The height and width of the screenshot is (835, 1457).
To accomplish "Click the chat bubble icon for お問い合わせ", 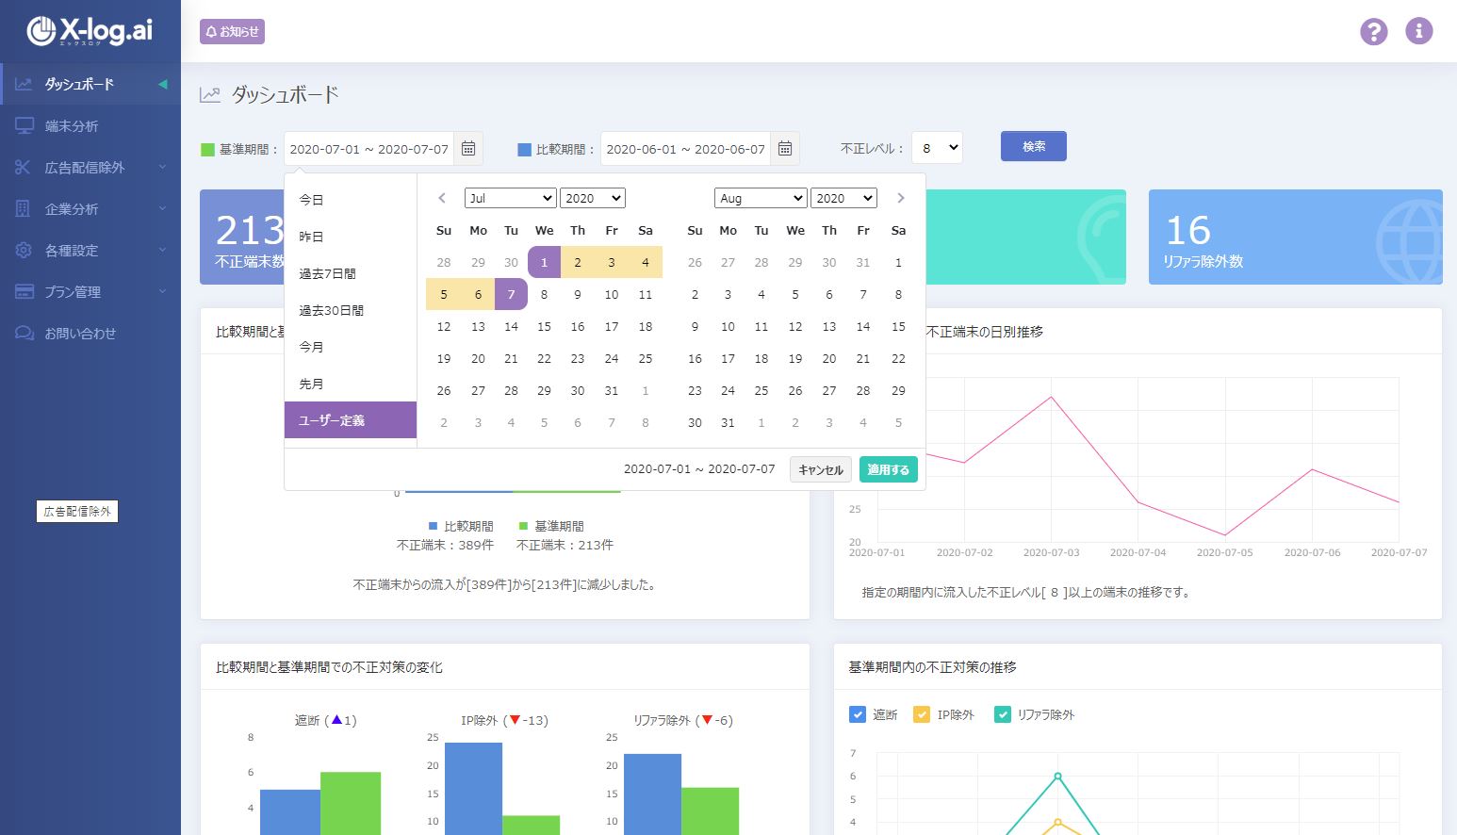I will pos(24,333).
